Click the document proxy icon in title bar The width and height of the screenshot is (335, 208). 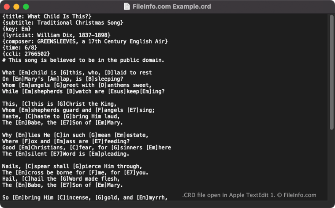127,7
